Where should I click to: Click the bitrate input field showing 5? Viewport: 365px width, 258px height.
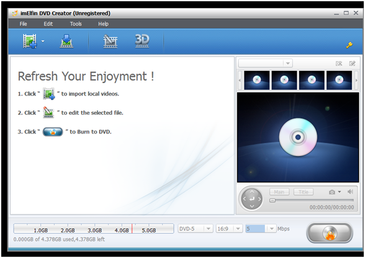tap(255, 229)
